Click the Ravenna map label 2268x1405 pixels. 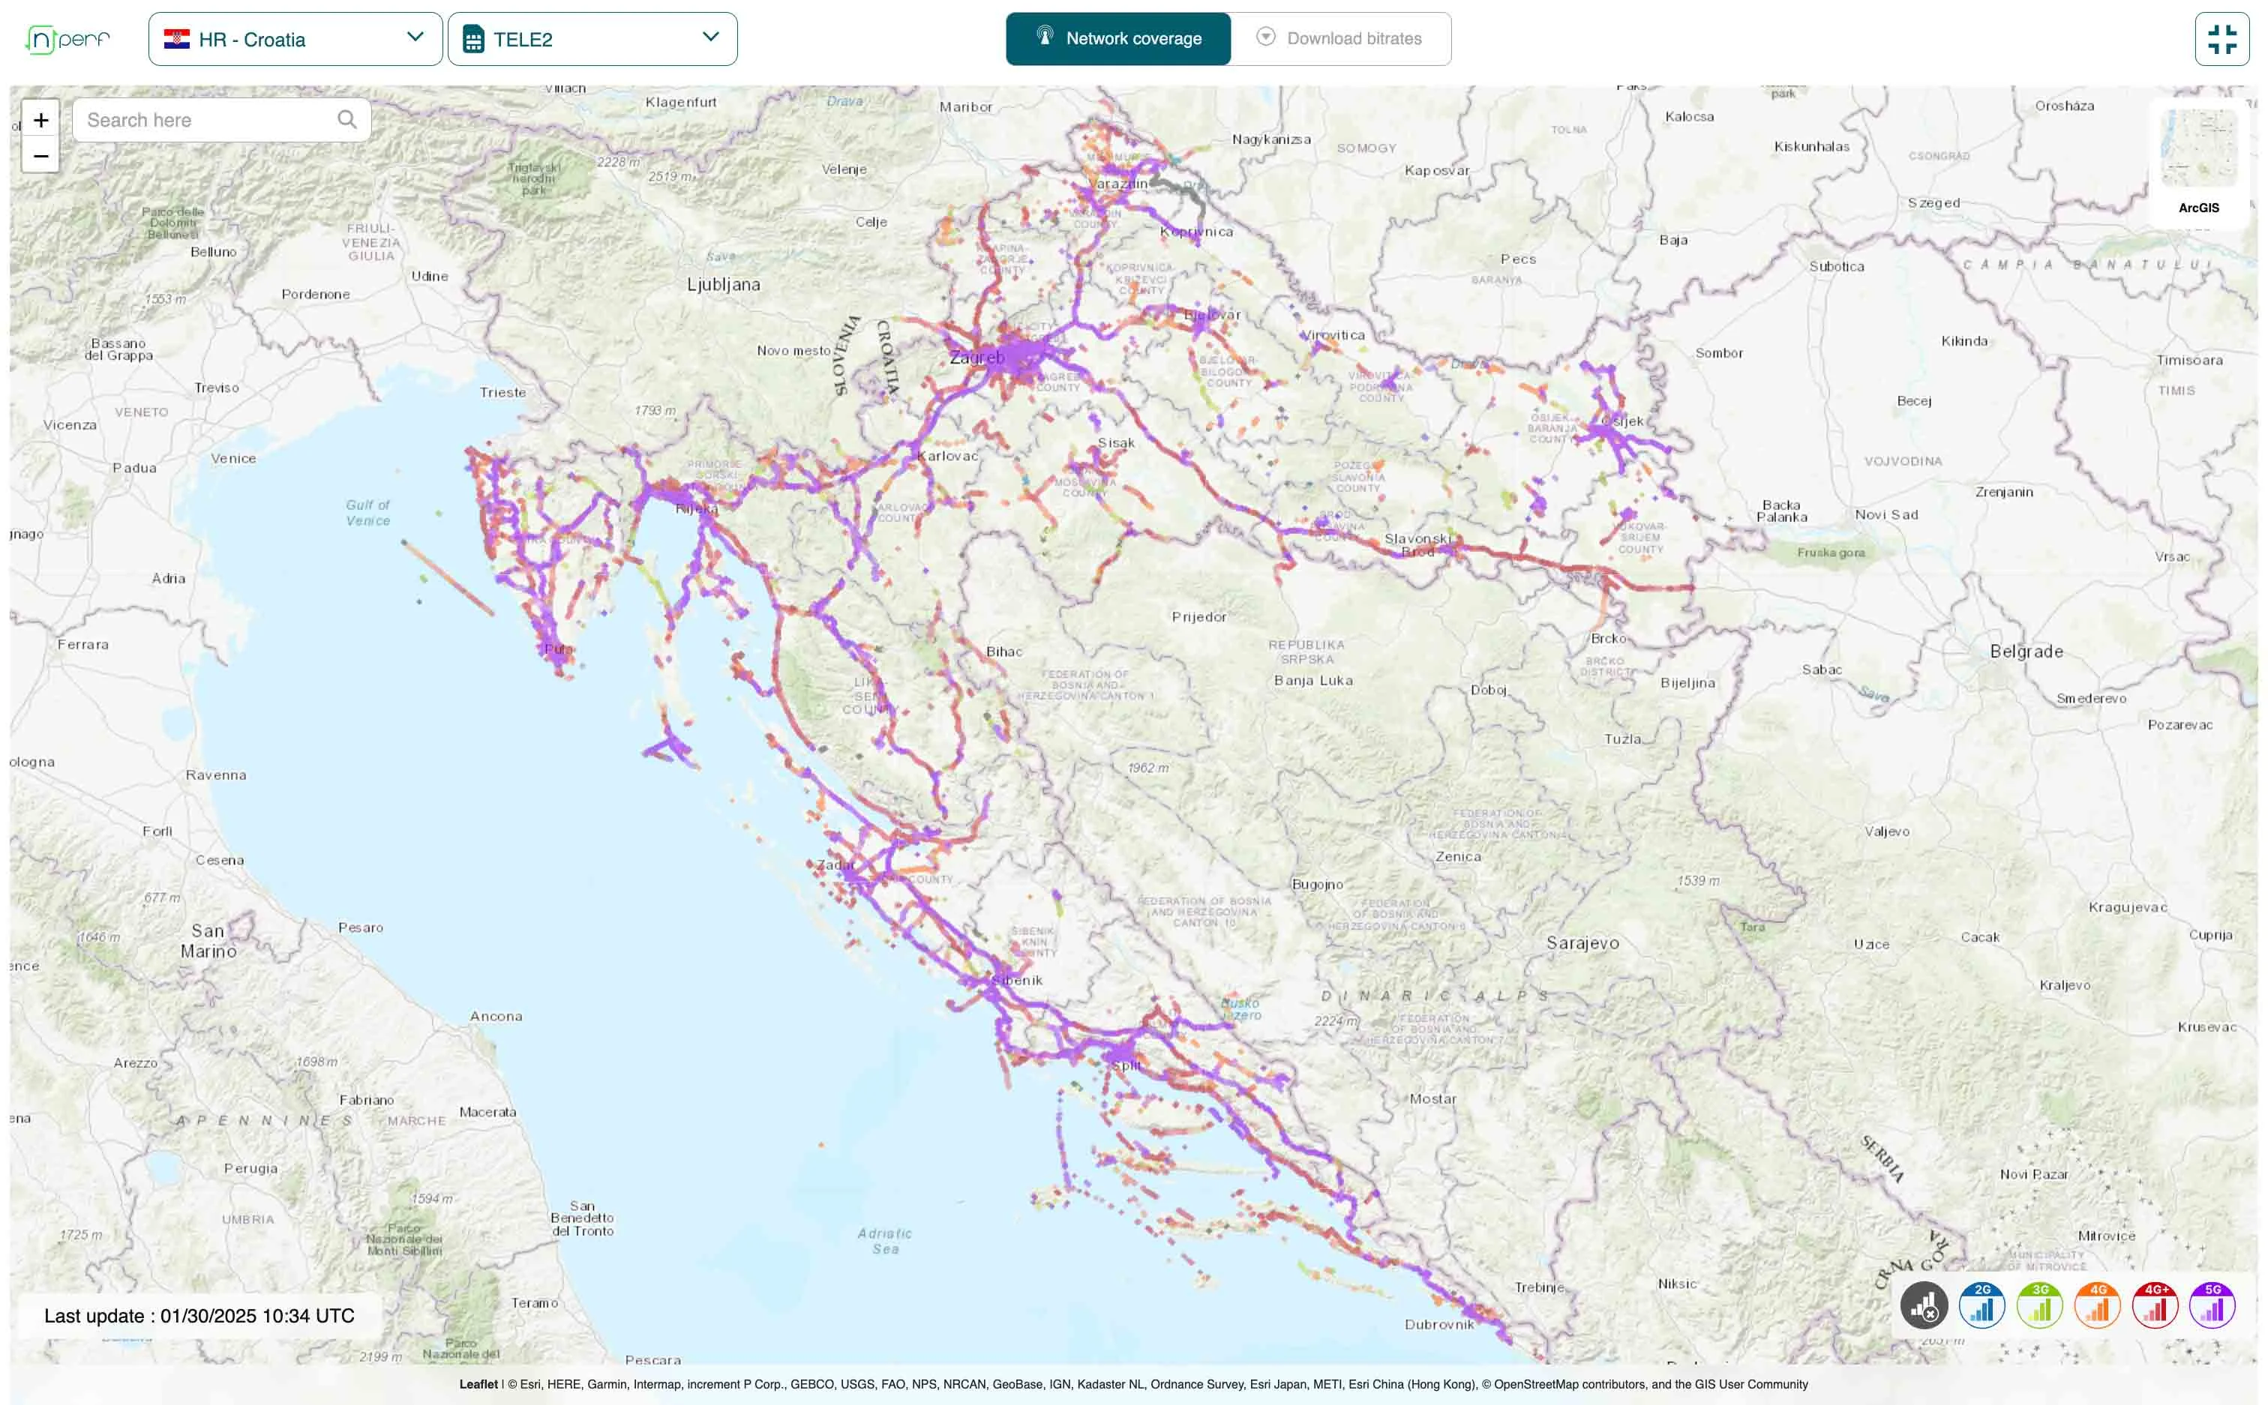[x=216, y=775]
